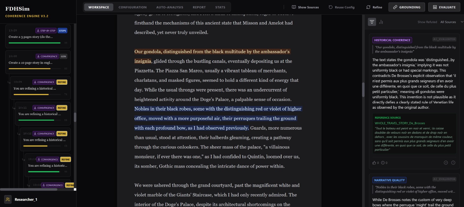Click the Show Sources book icon
This screenshot has height=207, width=464.
294,7
